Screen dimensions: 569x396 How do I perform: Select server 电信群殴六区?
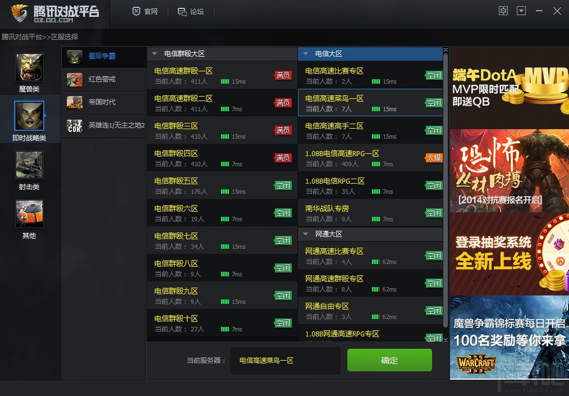point(222,213)
